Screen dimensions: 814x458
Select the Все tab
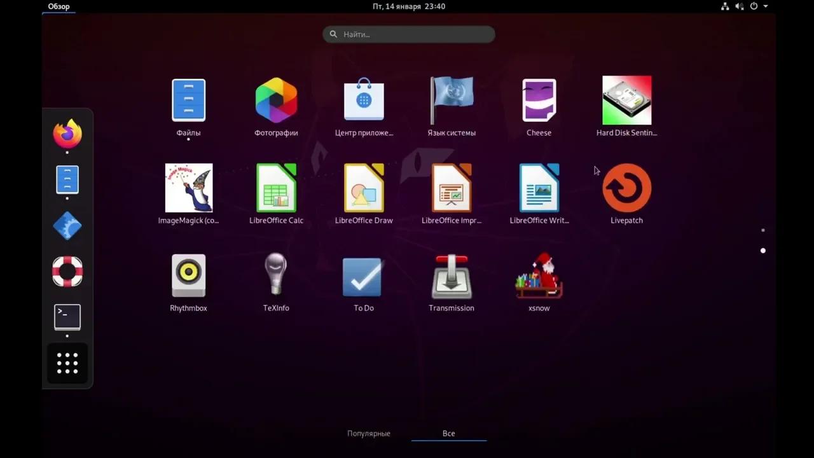coord(449,433)
